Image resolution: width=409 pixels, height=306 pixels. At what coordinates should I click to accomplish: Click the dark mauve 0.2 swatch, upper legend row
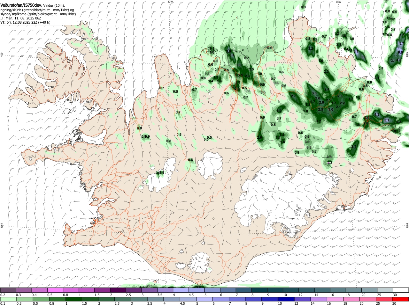point(8,290)
